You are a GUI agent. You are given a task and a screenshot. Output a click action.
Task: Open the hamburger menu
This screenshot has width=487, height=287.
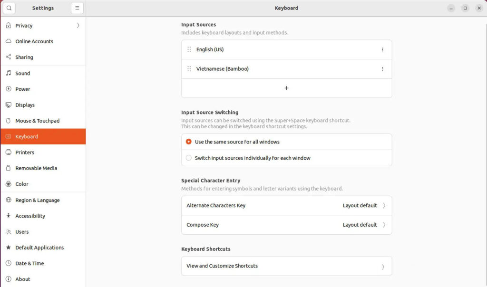coord(77,8)
